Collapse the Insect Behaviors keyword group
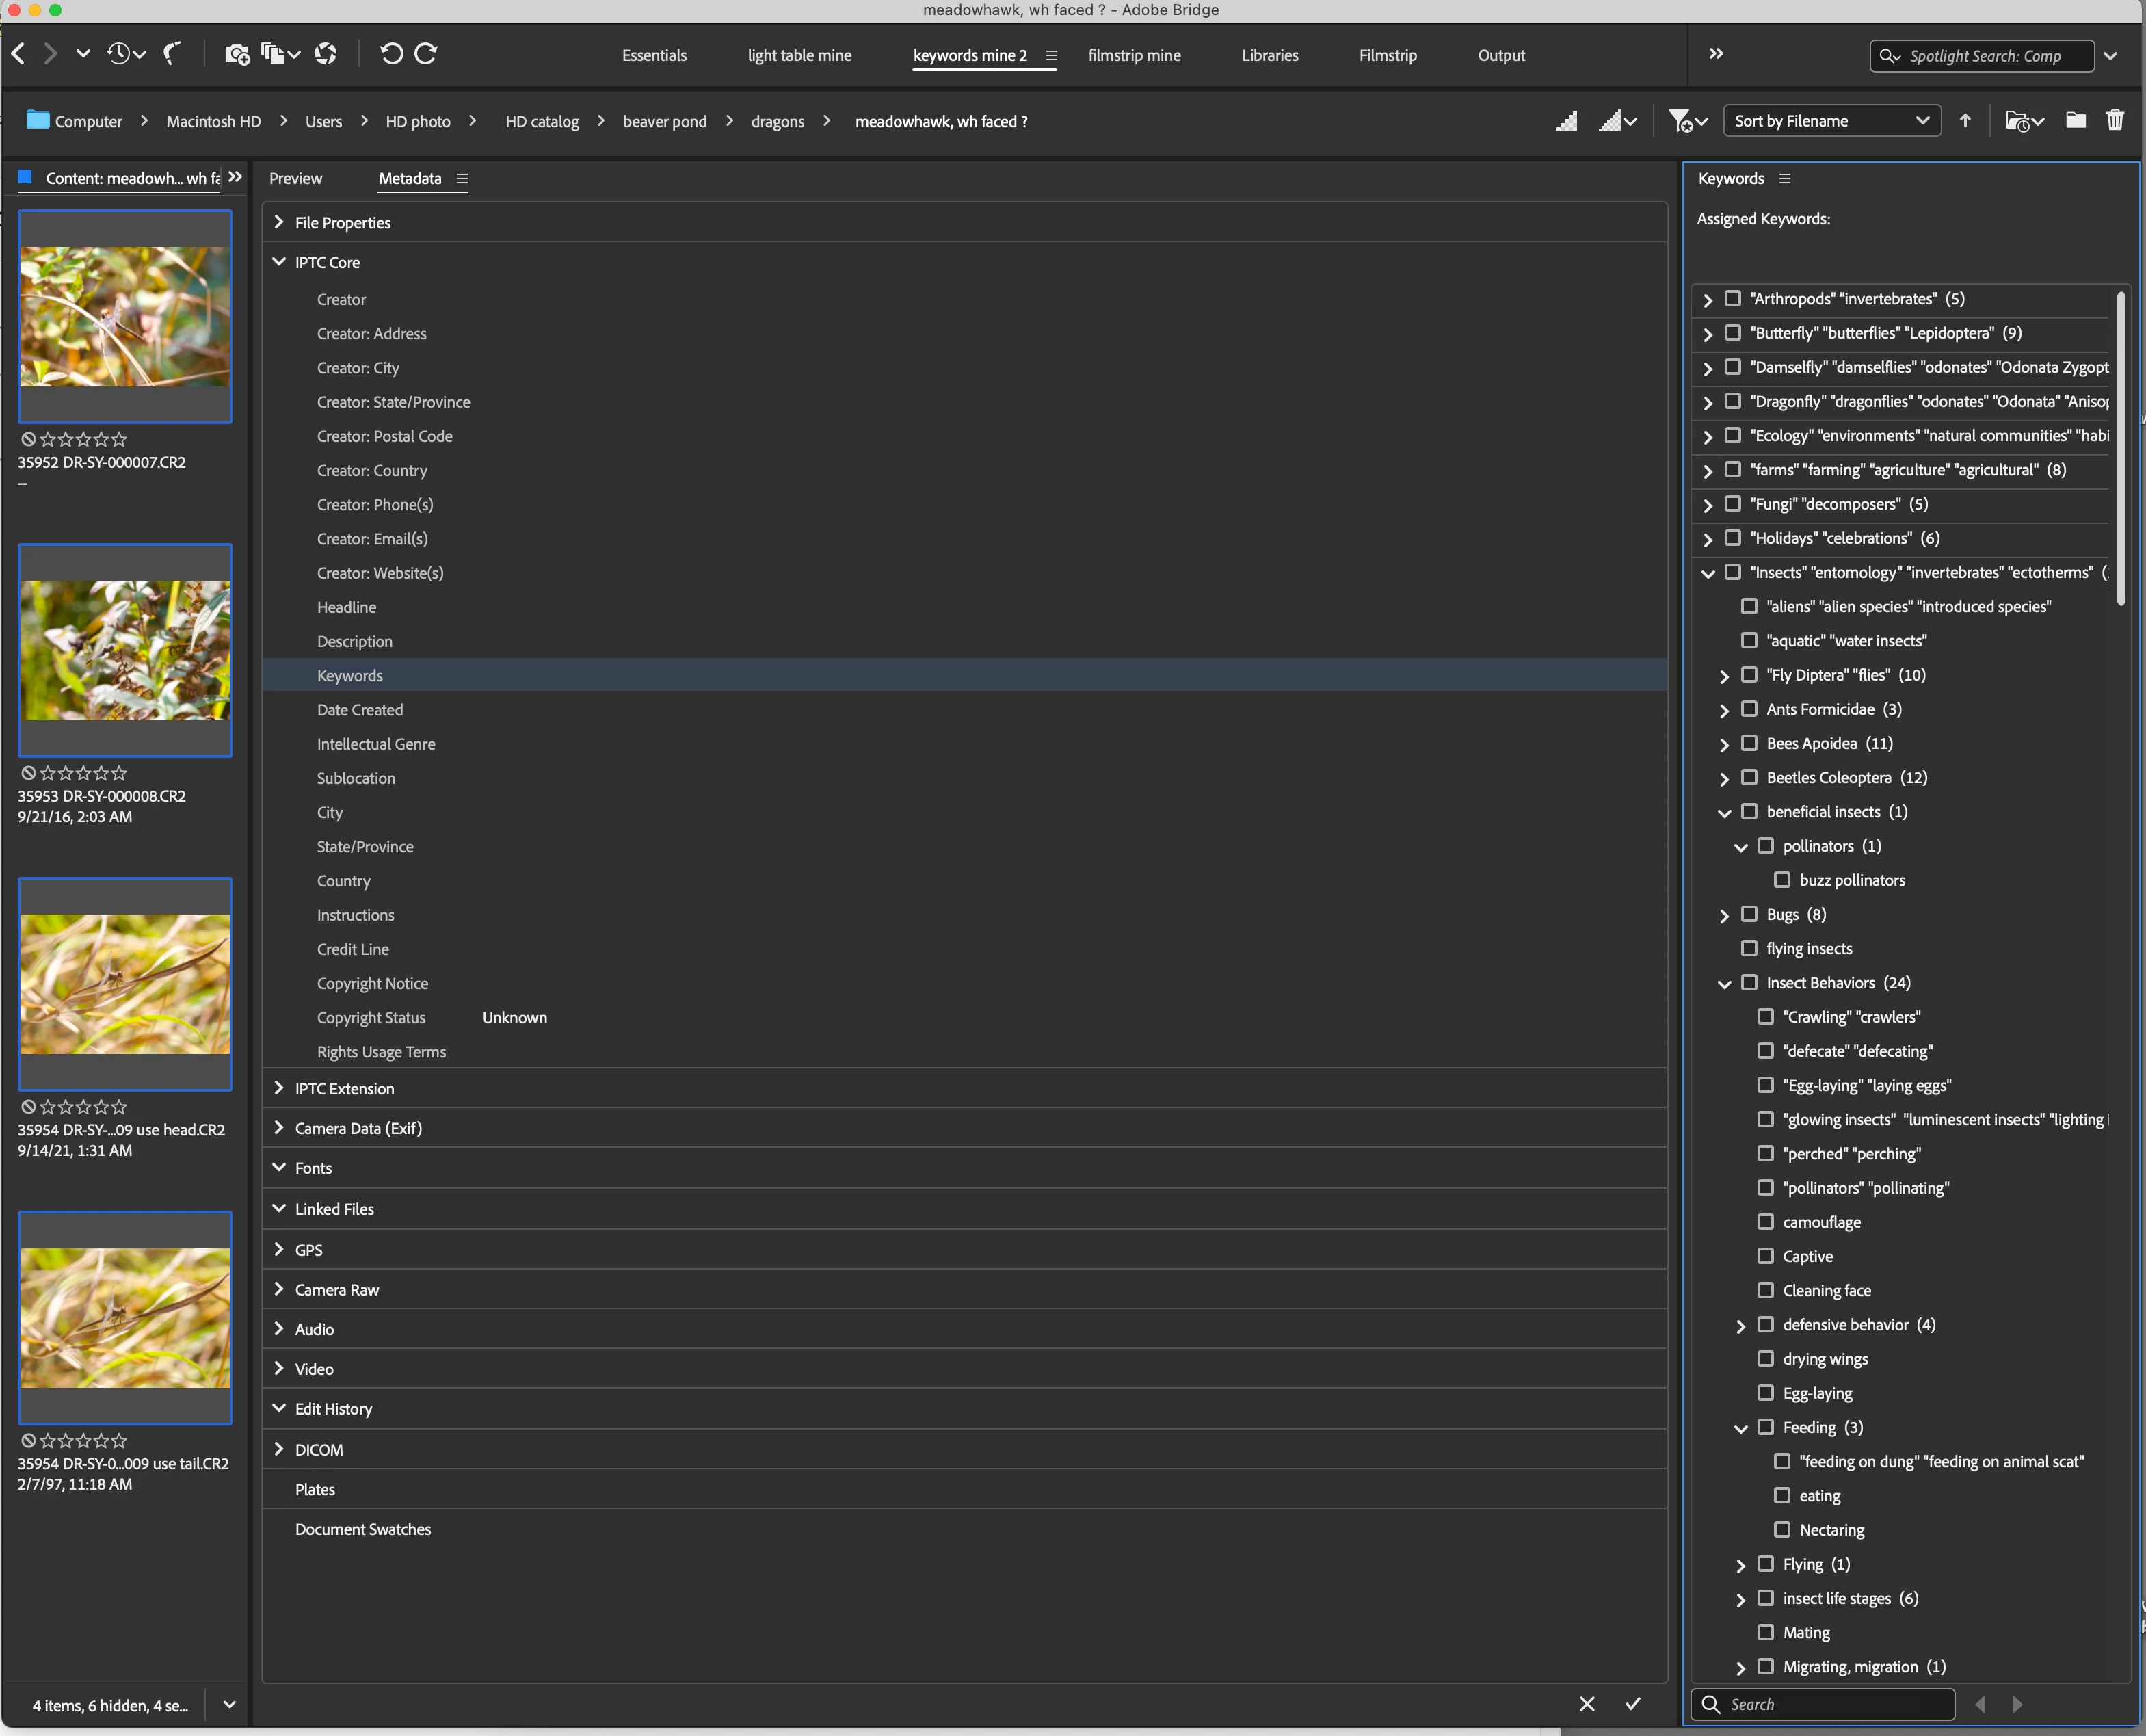Viewport: 2146px width, 1736px height. [x=1724, y=983]
